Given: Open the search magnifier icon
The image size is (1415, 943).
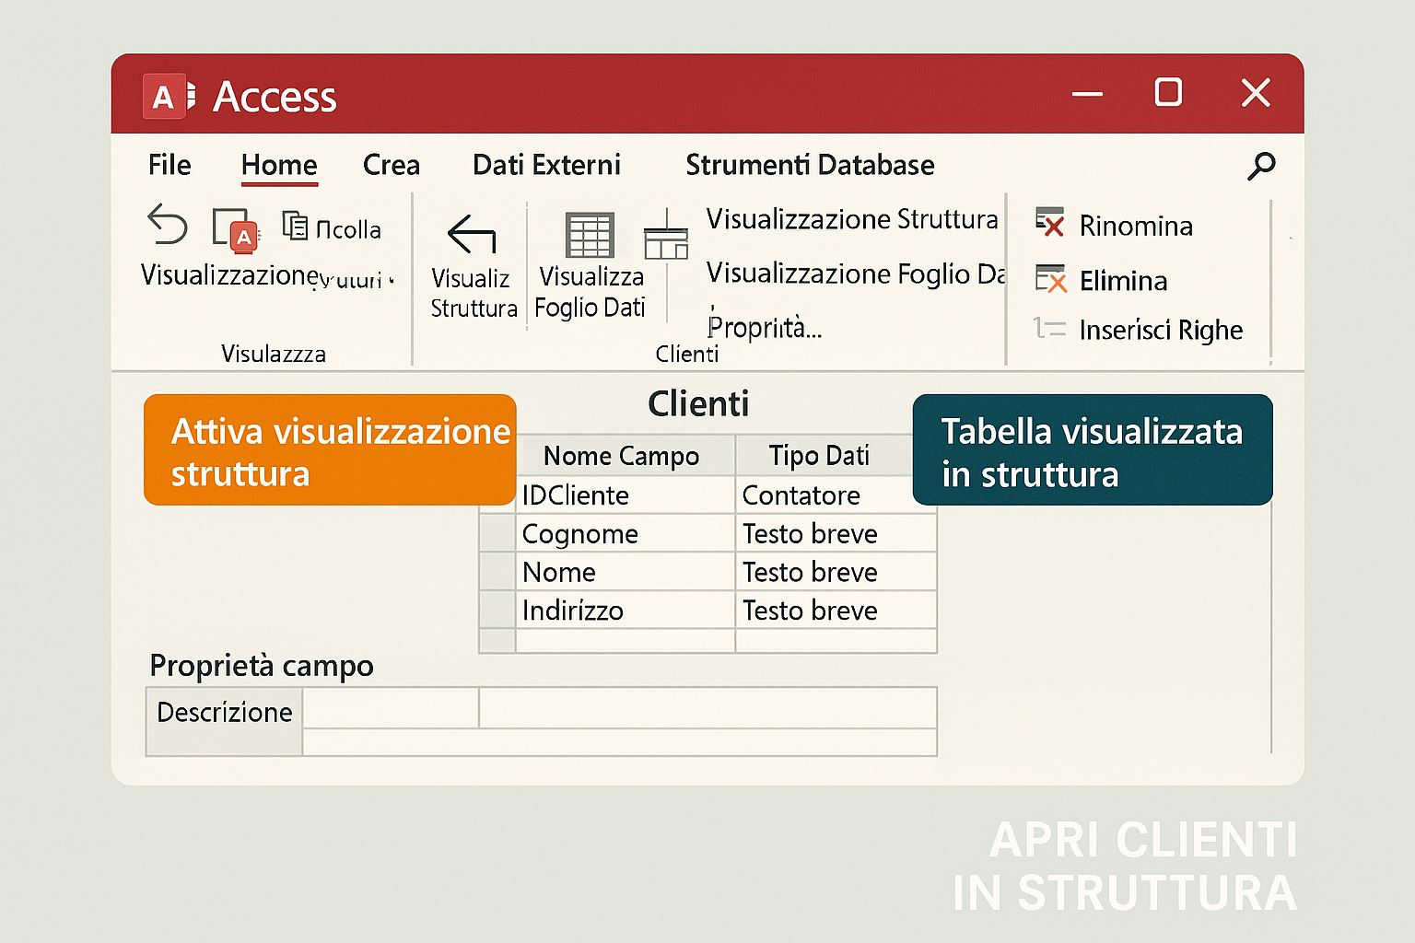Looking at the screenshot, I should pyautogui.click(x=1260, y=166).
